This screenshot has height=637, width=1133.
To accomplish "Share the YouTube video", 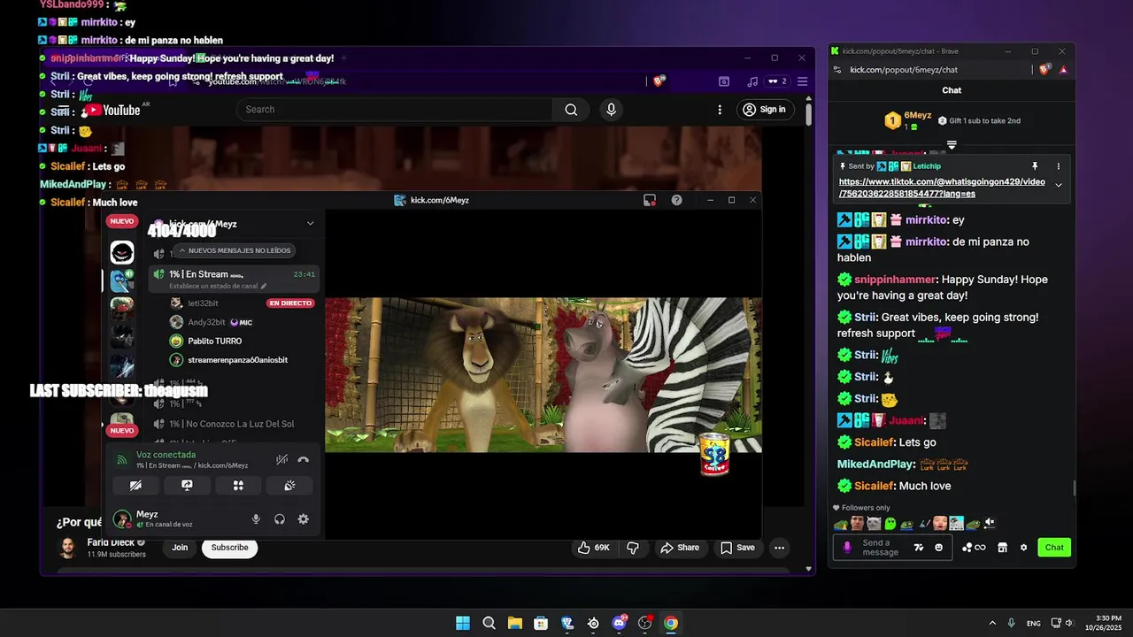I will click(680, 548).
